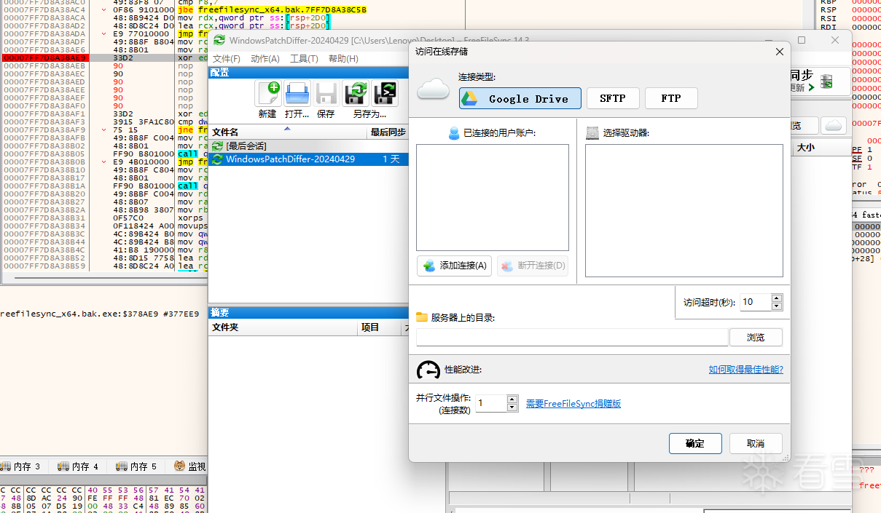This screenshot has height=513, width=881.
Task: Click the jump arrow on the 75 15 row
Action: pyautogui.click(x=104, y=130)
